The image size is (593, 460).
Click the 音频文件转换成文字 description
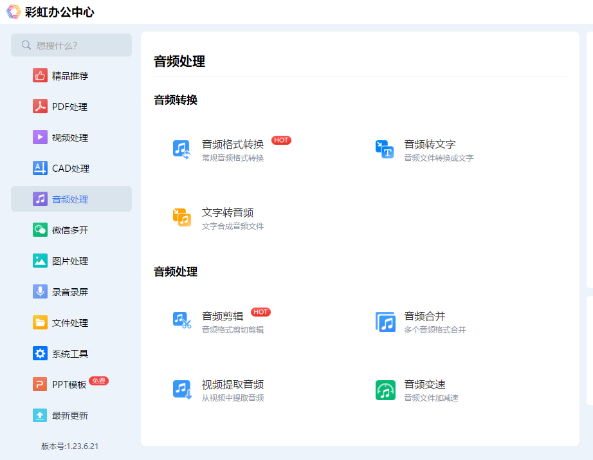point(439,158)
